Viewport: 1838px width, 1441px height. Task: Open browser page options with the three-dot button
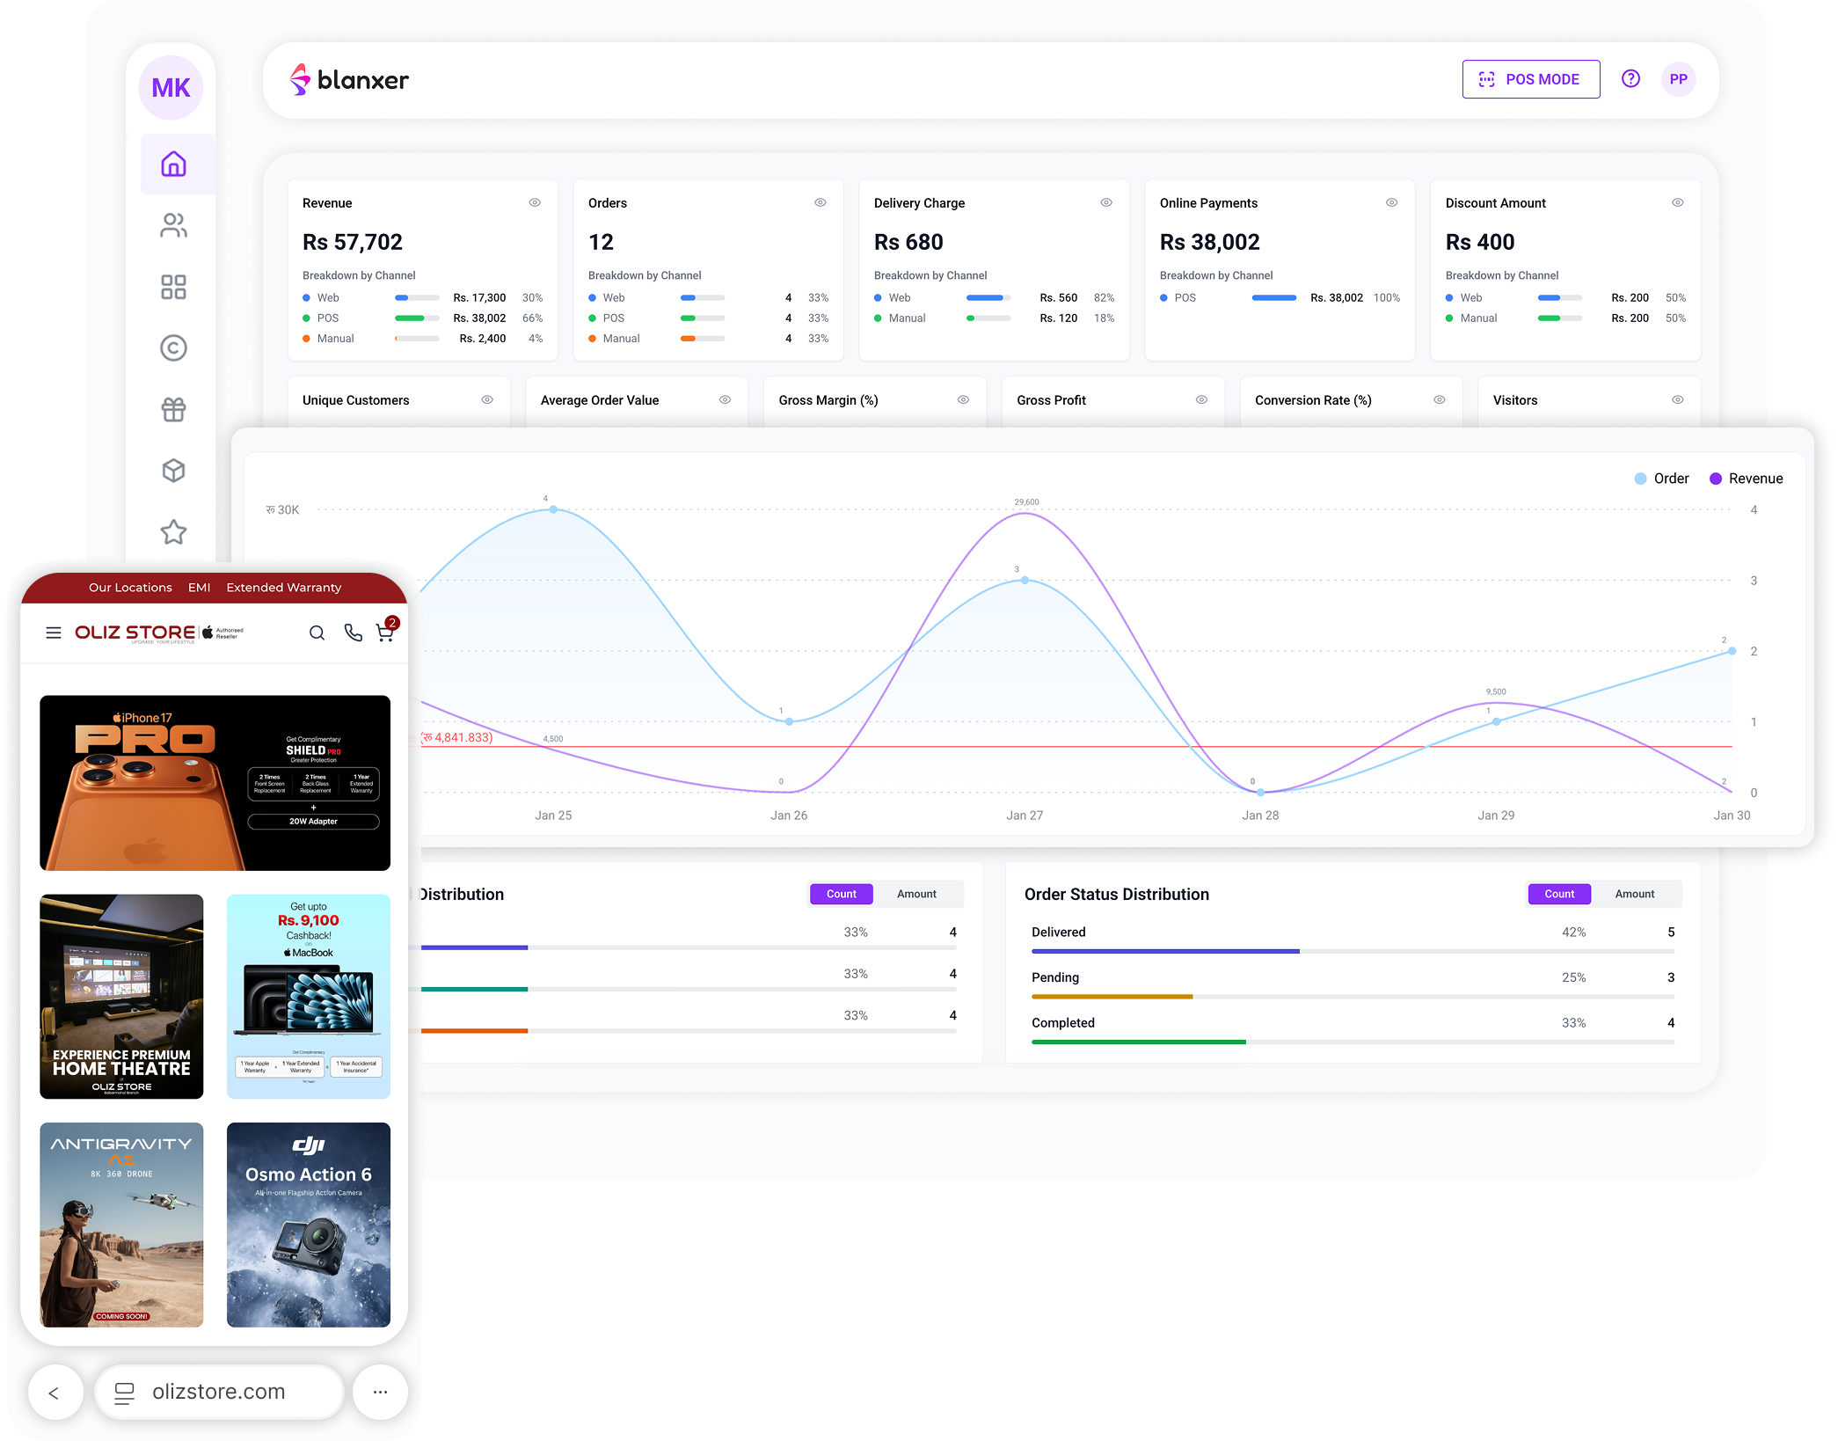380,1392
